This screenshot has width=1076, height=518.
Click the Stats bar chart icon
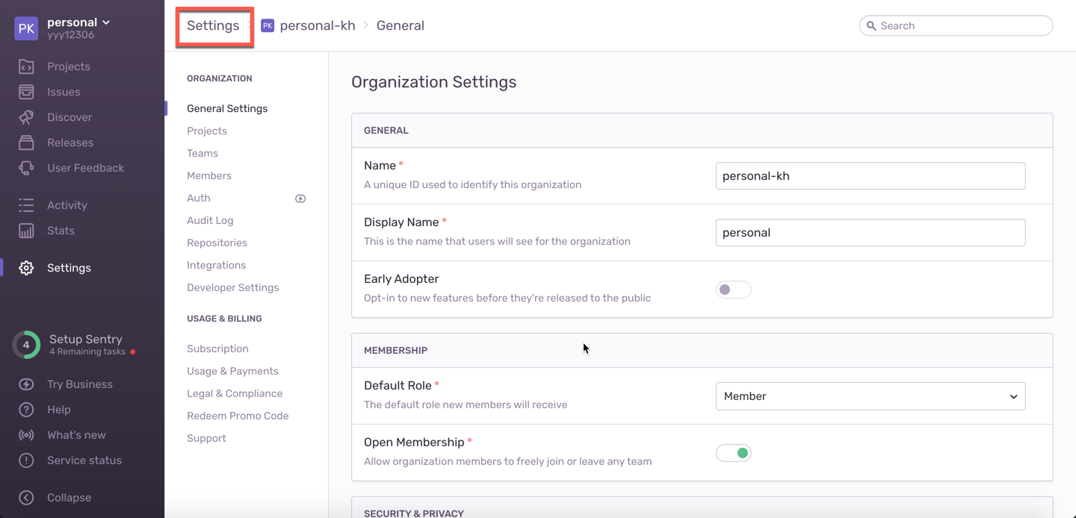click(26, 231)
